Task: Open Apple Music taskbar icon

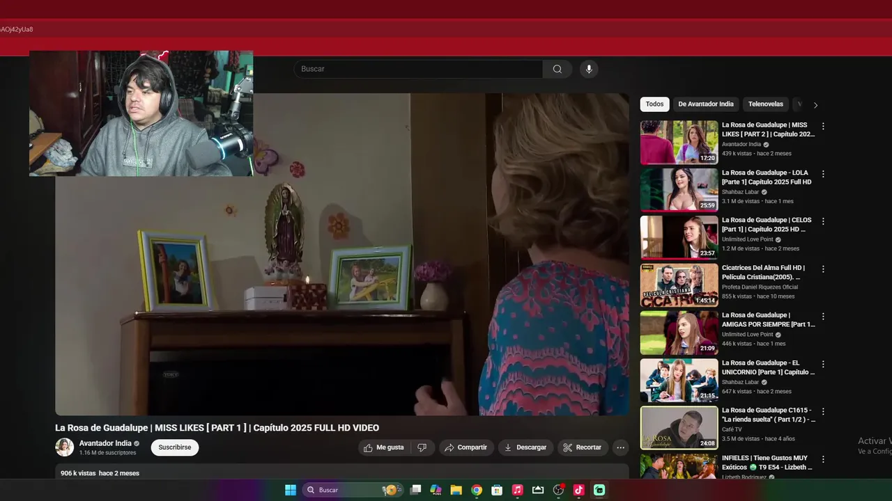Action: point(517,490)
